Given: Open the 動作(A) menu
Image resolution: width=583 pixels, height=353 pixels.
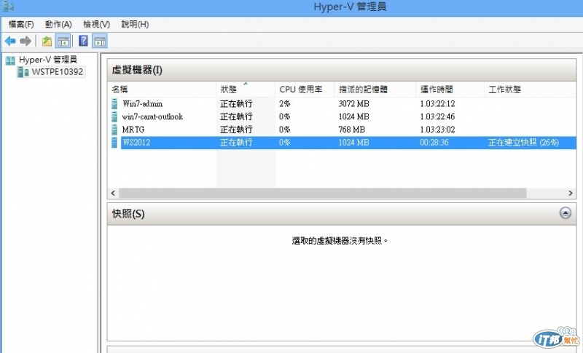Looking at the screenshot, I should click(x=58, y=25).
